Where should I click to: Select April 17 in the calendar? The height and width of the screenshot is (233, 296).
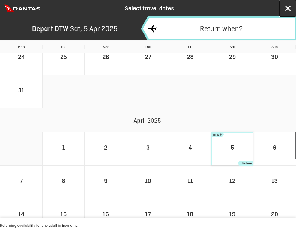tap(148, 208)
